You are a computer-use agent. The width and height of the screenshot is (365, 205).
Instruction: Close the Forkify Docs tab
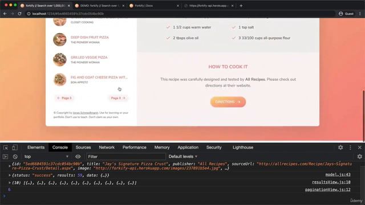coord(178,6)
